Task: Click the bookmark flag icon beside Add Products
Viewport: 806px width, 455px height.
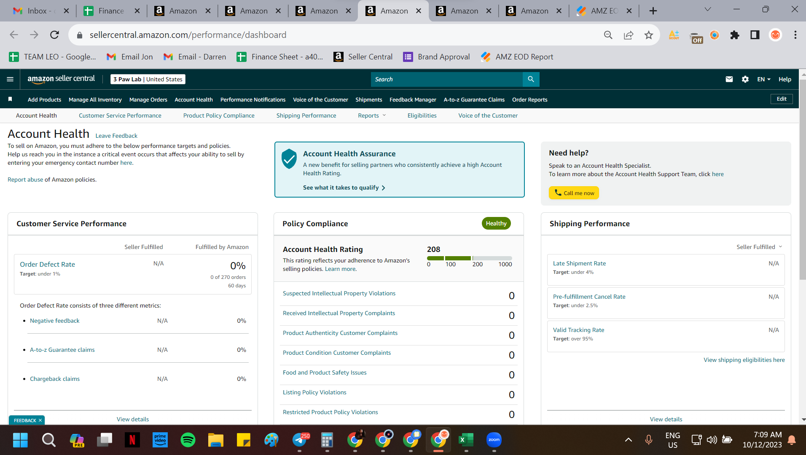Action: [x=10, y=99]
